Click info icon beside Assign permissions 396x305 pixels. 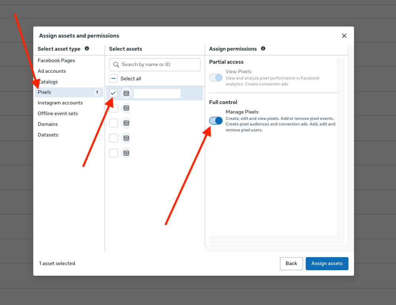(263, 49)
